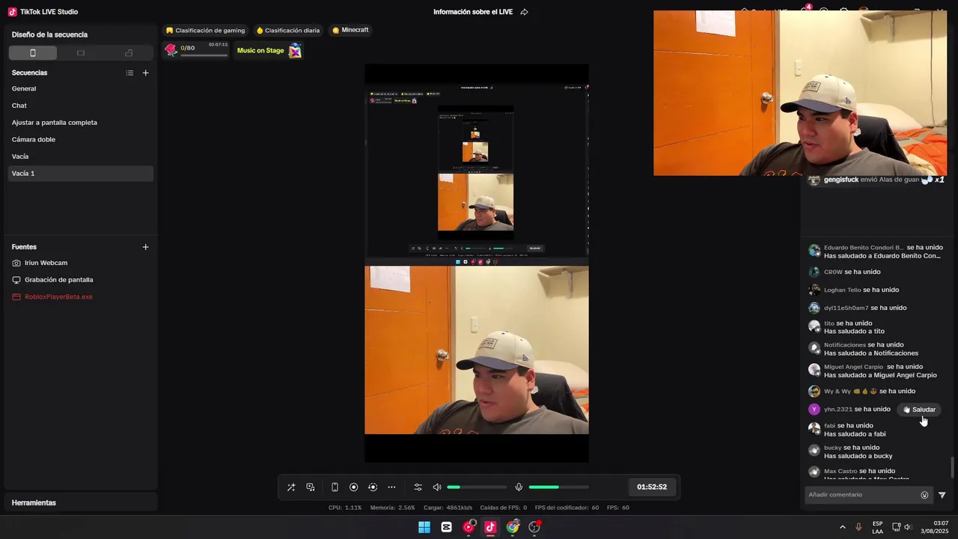Click 'Eduardo Benito Condori B...' in chat

tap(864, 248)
